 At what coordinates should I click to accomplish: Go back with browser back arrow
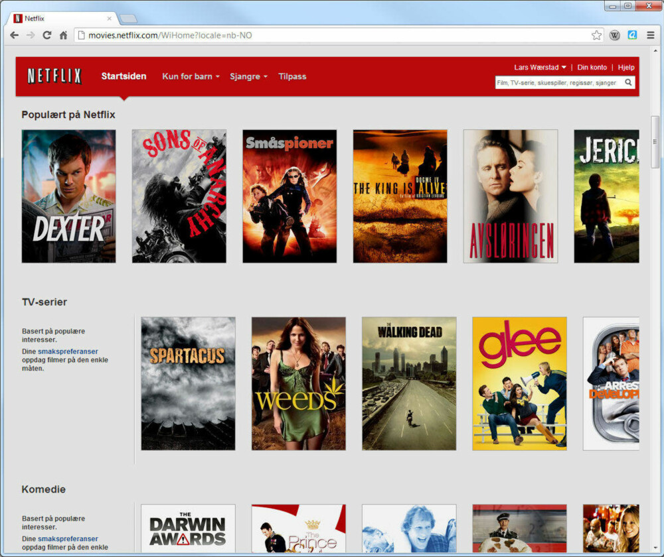(14, 36)
